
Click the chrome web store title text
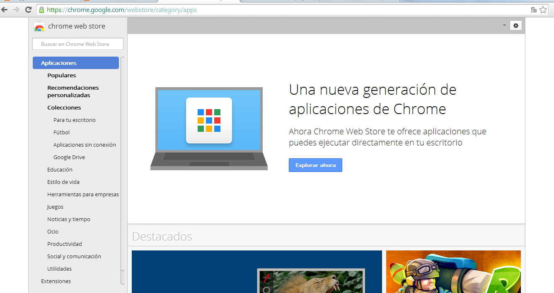(x=77, y=26)
